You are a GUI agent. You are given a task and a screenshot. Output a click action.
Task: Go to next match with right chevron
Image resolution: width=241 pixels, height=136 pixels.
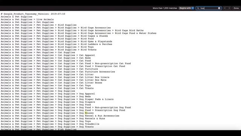click(229, 8)
